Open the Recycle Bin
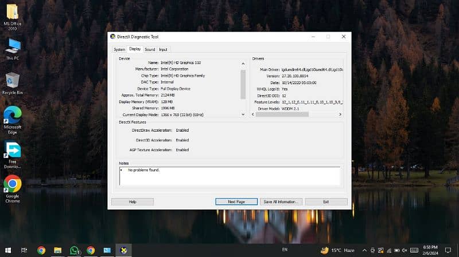 click(x=12, y=82)
